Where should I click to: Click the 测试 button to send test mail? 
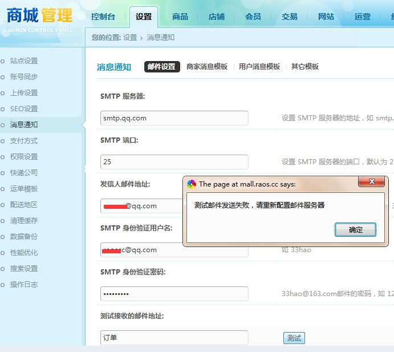[294, 338]
